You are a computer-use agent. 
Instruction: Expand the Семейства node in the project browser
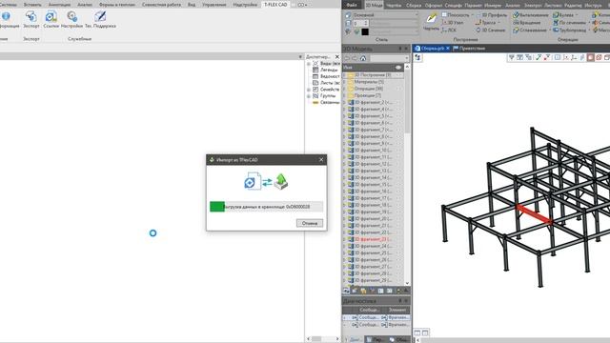[309, 90]
